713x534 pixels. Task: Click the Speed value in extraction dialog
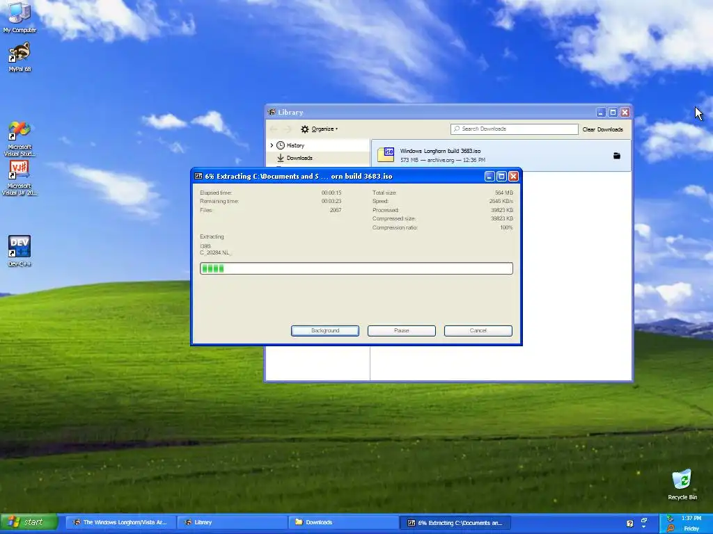(501, 201)
